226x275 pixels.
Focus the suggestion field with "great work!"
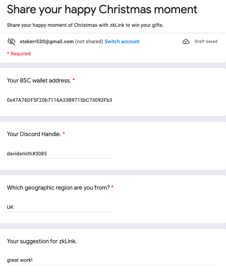tap(112, 260)
